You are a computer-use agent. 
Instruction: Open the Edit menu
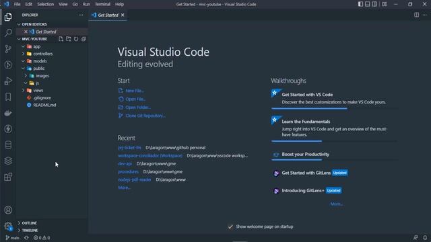pyautogui.click(x=28, y=4)
